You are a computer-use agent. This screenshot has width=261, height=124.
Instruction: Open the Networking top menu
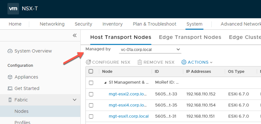tap(52, 24)
